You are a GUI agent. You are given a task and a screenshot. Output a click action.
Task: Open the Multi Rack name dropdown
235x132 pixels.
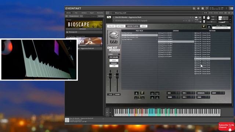[x=113, y=13]
